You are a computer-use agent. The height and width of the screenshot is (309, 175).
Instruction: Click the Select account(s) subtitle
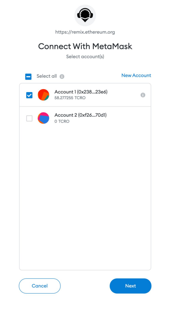tap(85, 57)
